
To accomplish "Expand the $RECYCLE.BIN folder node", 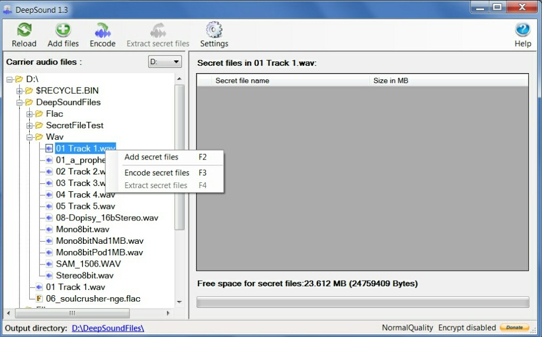I will pos(20,91).
